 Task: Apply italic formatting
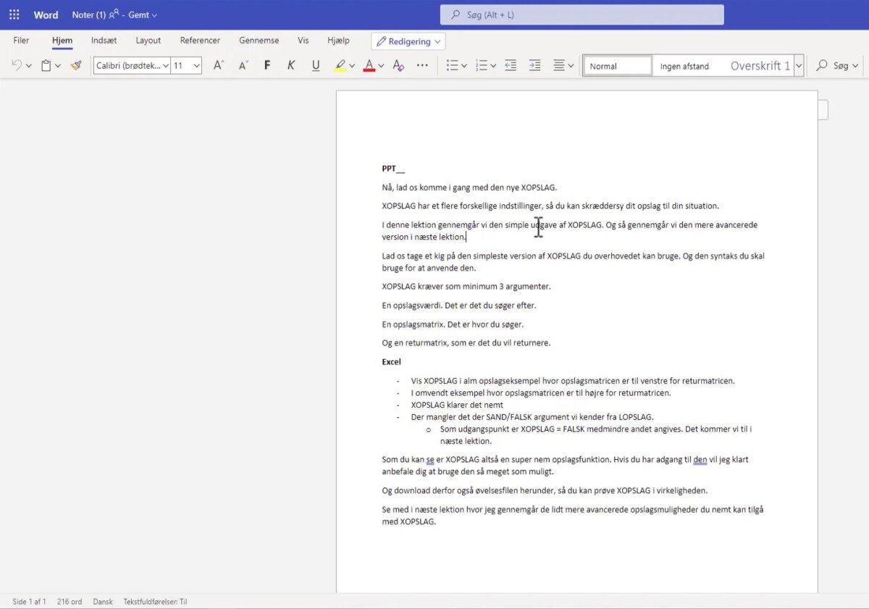[290, 65]
